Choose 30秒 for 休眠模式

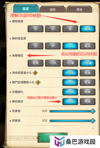click(53, 63)
